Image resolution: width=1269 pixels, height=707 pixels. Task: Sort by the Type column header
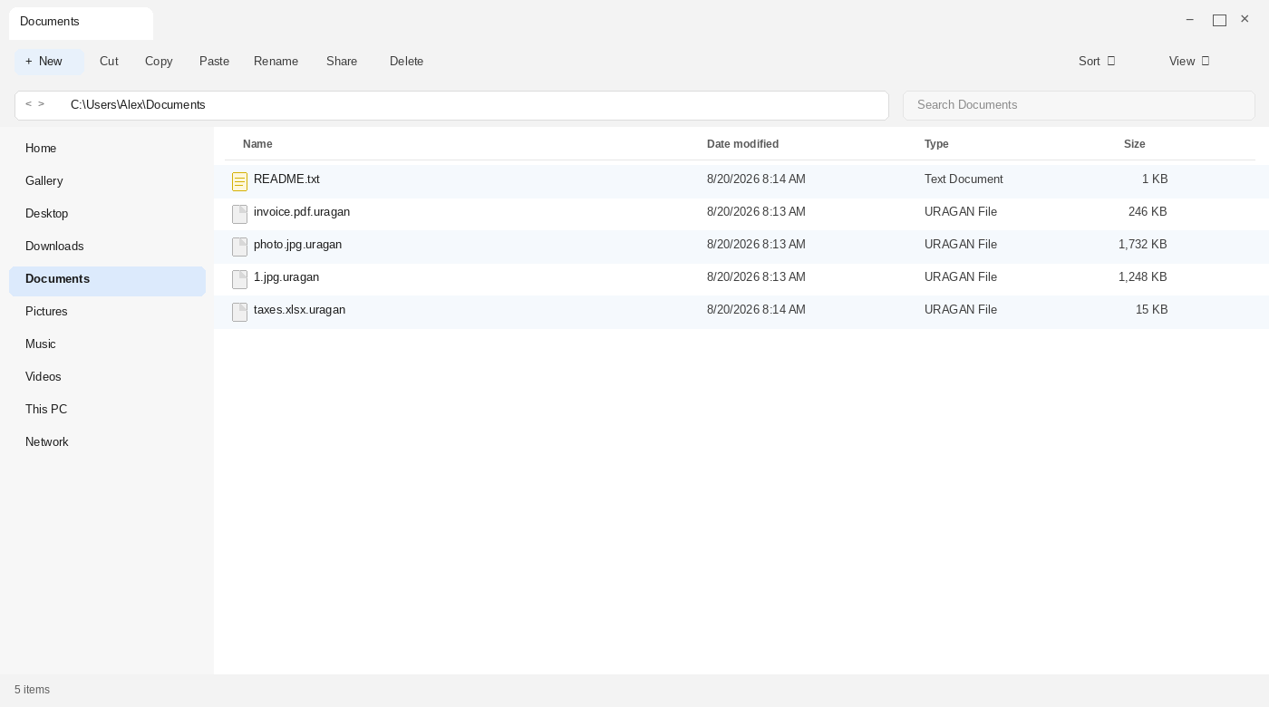[936, 144]
